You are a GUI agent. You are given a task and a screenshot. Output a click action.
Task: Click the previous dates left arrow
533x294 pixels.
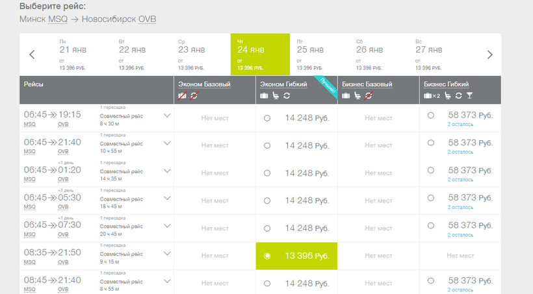[32, 55]
